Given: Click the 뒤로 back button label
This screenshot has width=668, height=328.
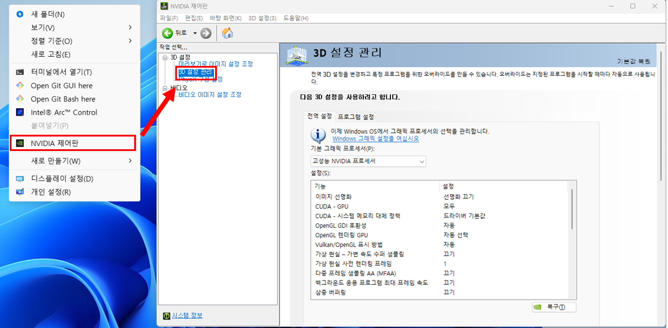Looking at the screenshot, I should (x=181, y=33).
